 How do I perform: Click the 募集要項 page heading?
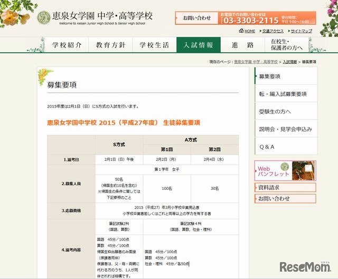pyautogui.click(x=62, y=85)
